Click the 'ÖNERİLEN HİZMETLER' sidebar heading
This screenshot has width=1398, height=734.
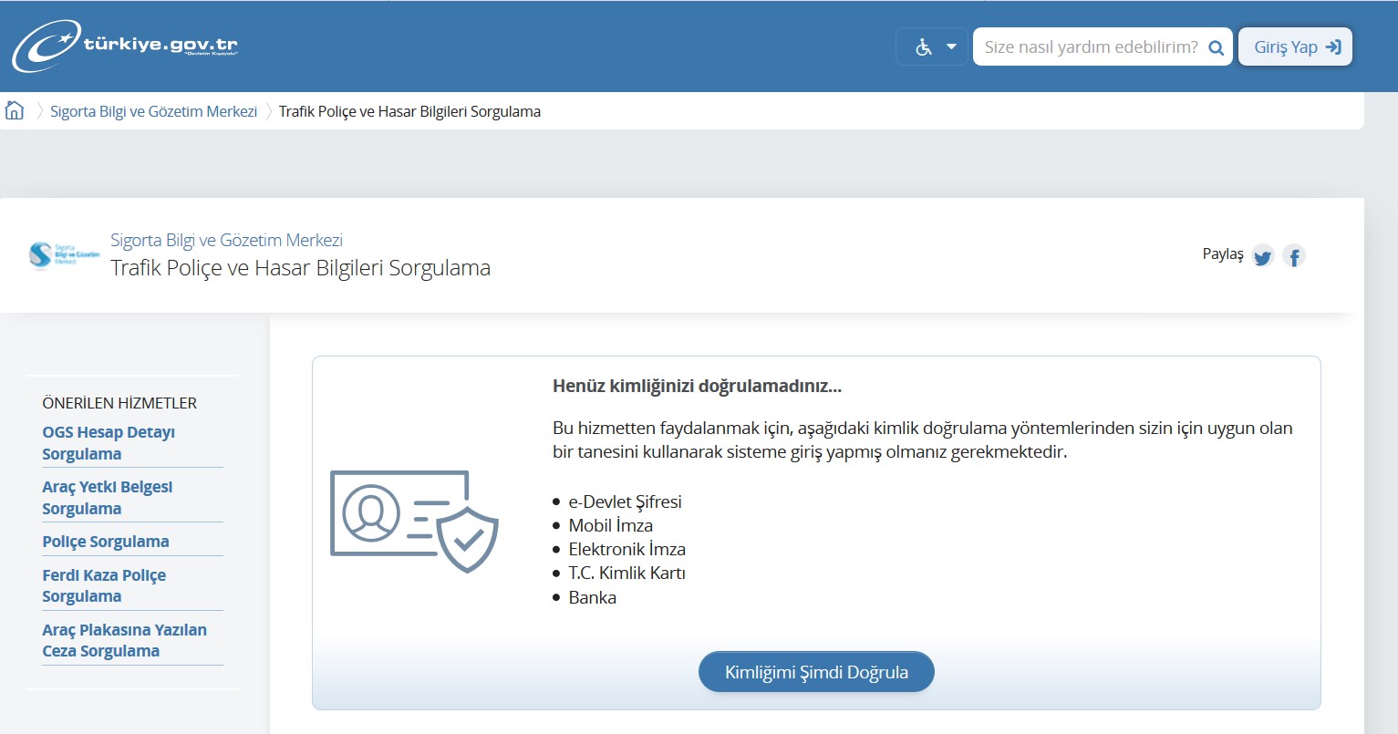pos(119,403)
